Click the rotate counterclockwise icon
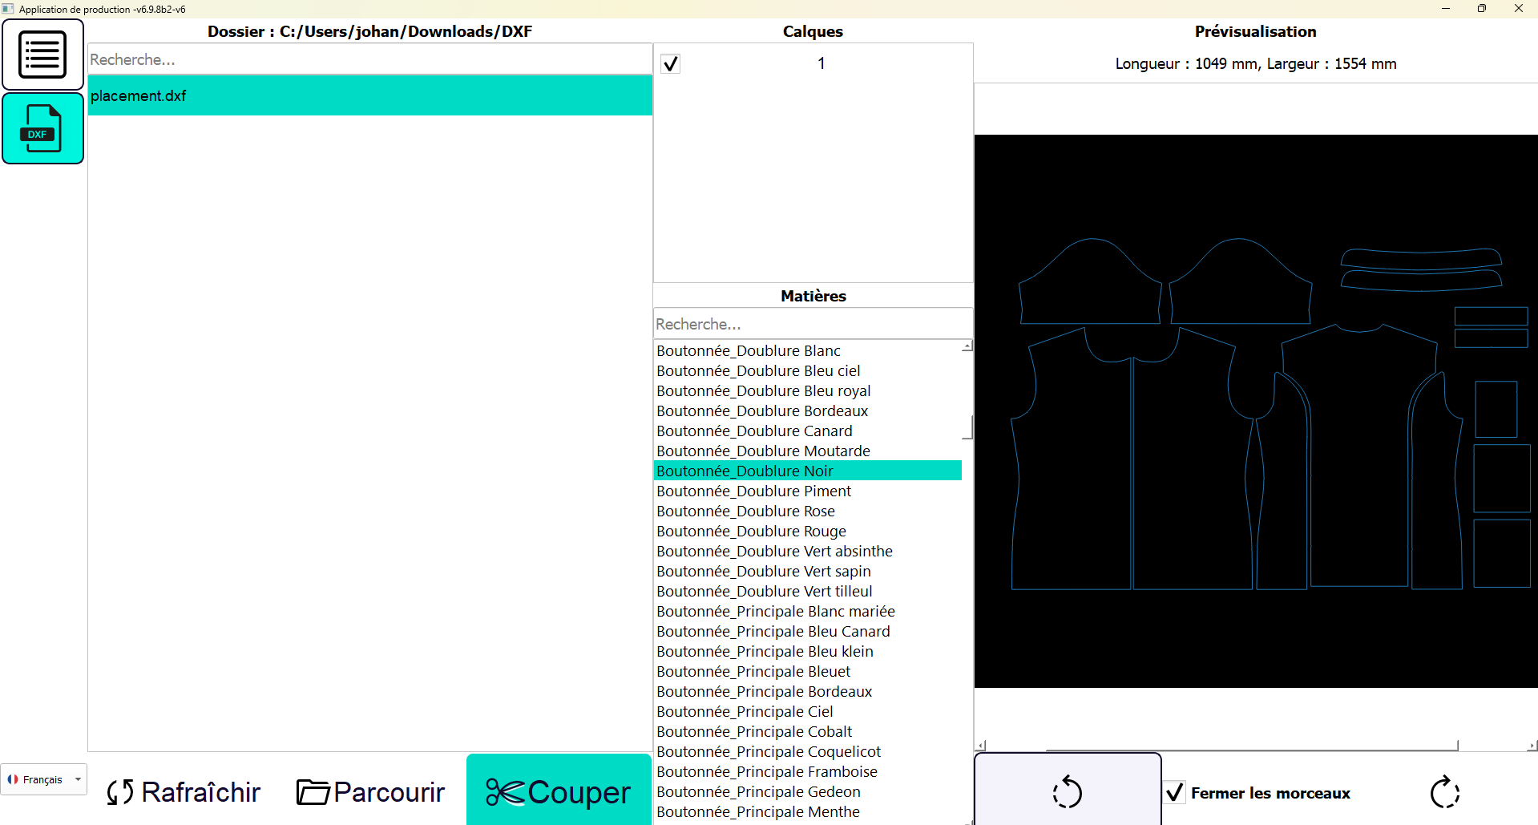The height and width of the screenshot is (825, 1538). (1067, 792)
